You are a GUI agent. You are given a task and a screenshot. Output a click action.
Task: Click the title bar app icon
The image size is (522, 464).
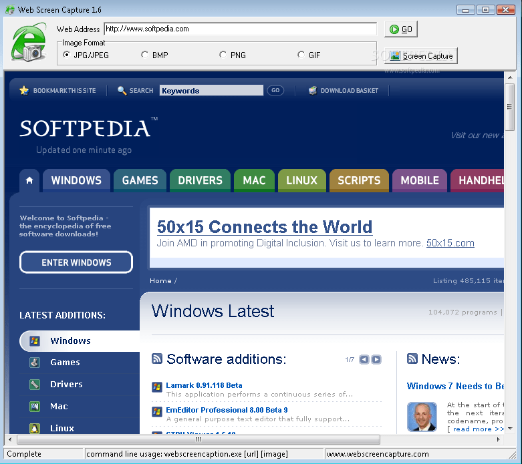[10, 9]
